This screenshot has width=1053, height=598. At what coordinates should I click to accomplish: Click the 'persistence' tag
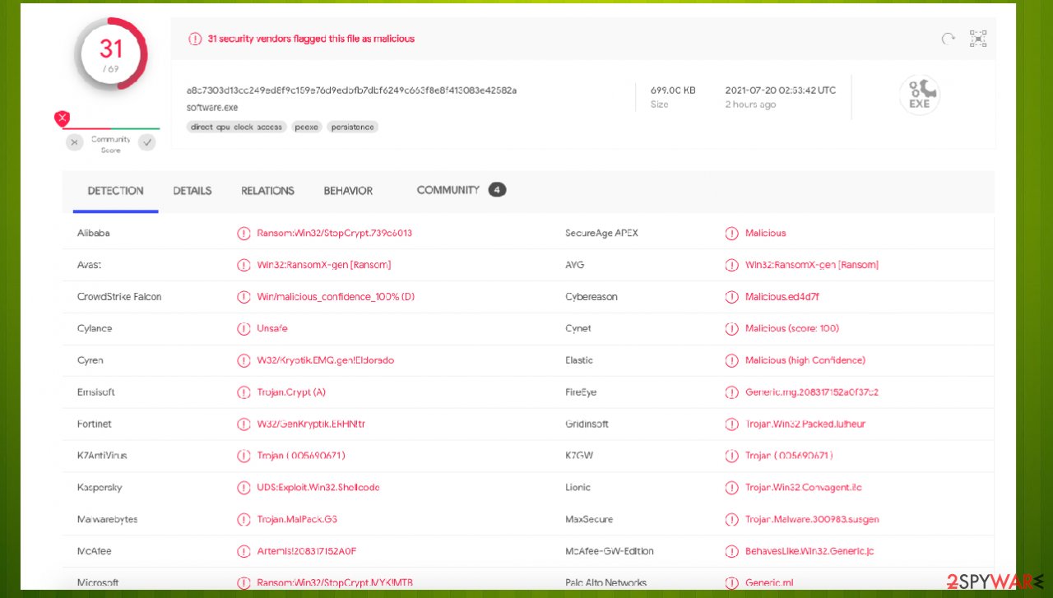pos(352,127)
